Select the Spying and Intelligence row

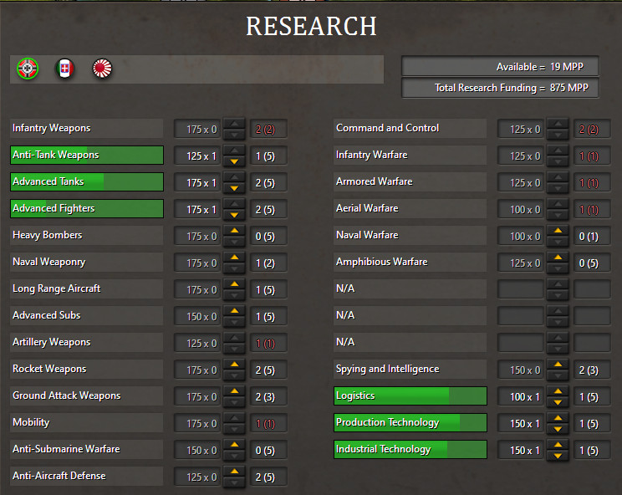coord(410,369)
